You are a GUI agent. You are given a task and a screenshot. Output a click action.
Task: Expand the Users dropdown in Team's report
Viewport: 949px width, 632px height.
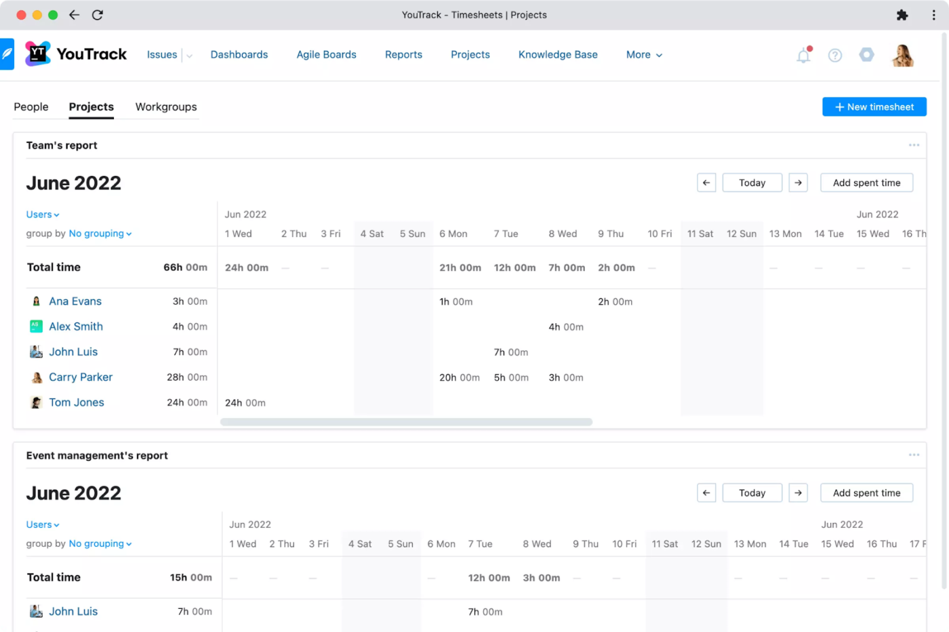(43, 215)
